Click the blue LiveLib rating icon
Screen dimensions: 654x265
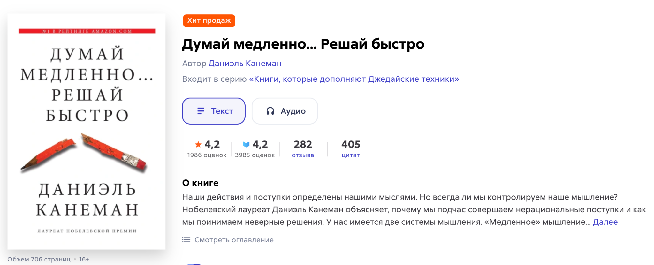[246, 145]
